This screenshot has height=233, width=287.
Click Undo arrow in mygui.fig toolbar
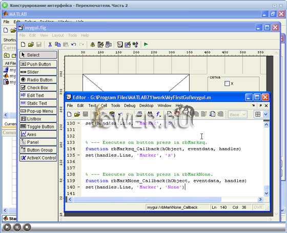(74, 44)
